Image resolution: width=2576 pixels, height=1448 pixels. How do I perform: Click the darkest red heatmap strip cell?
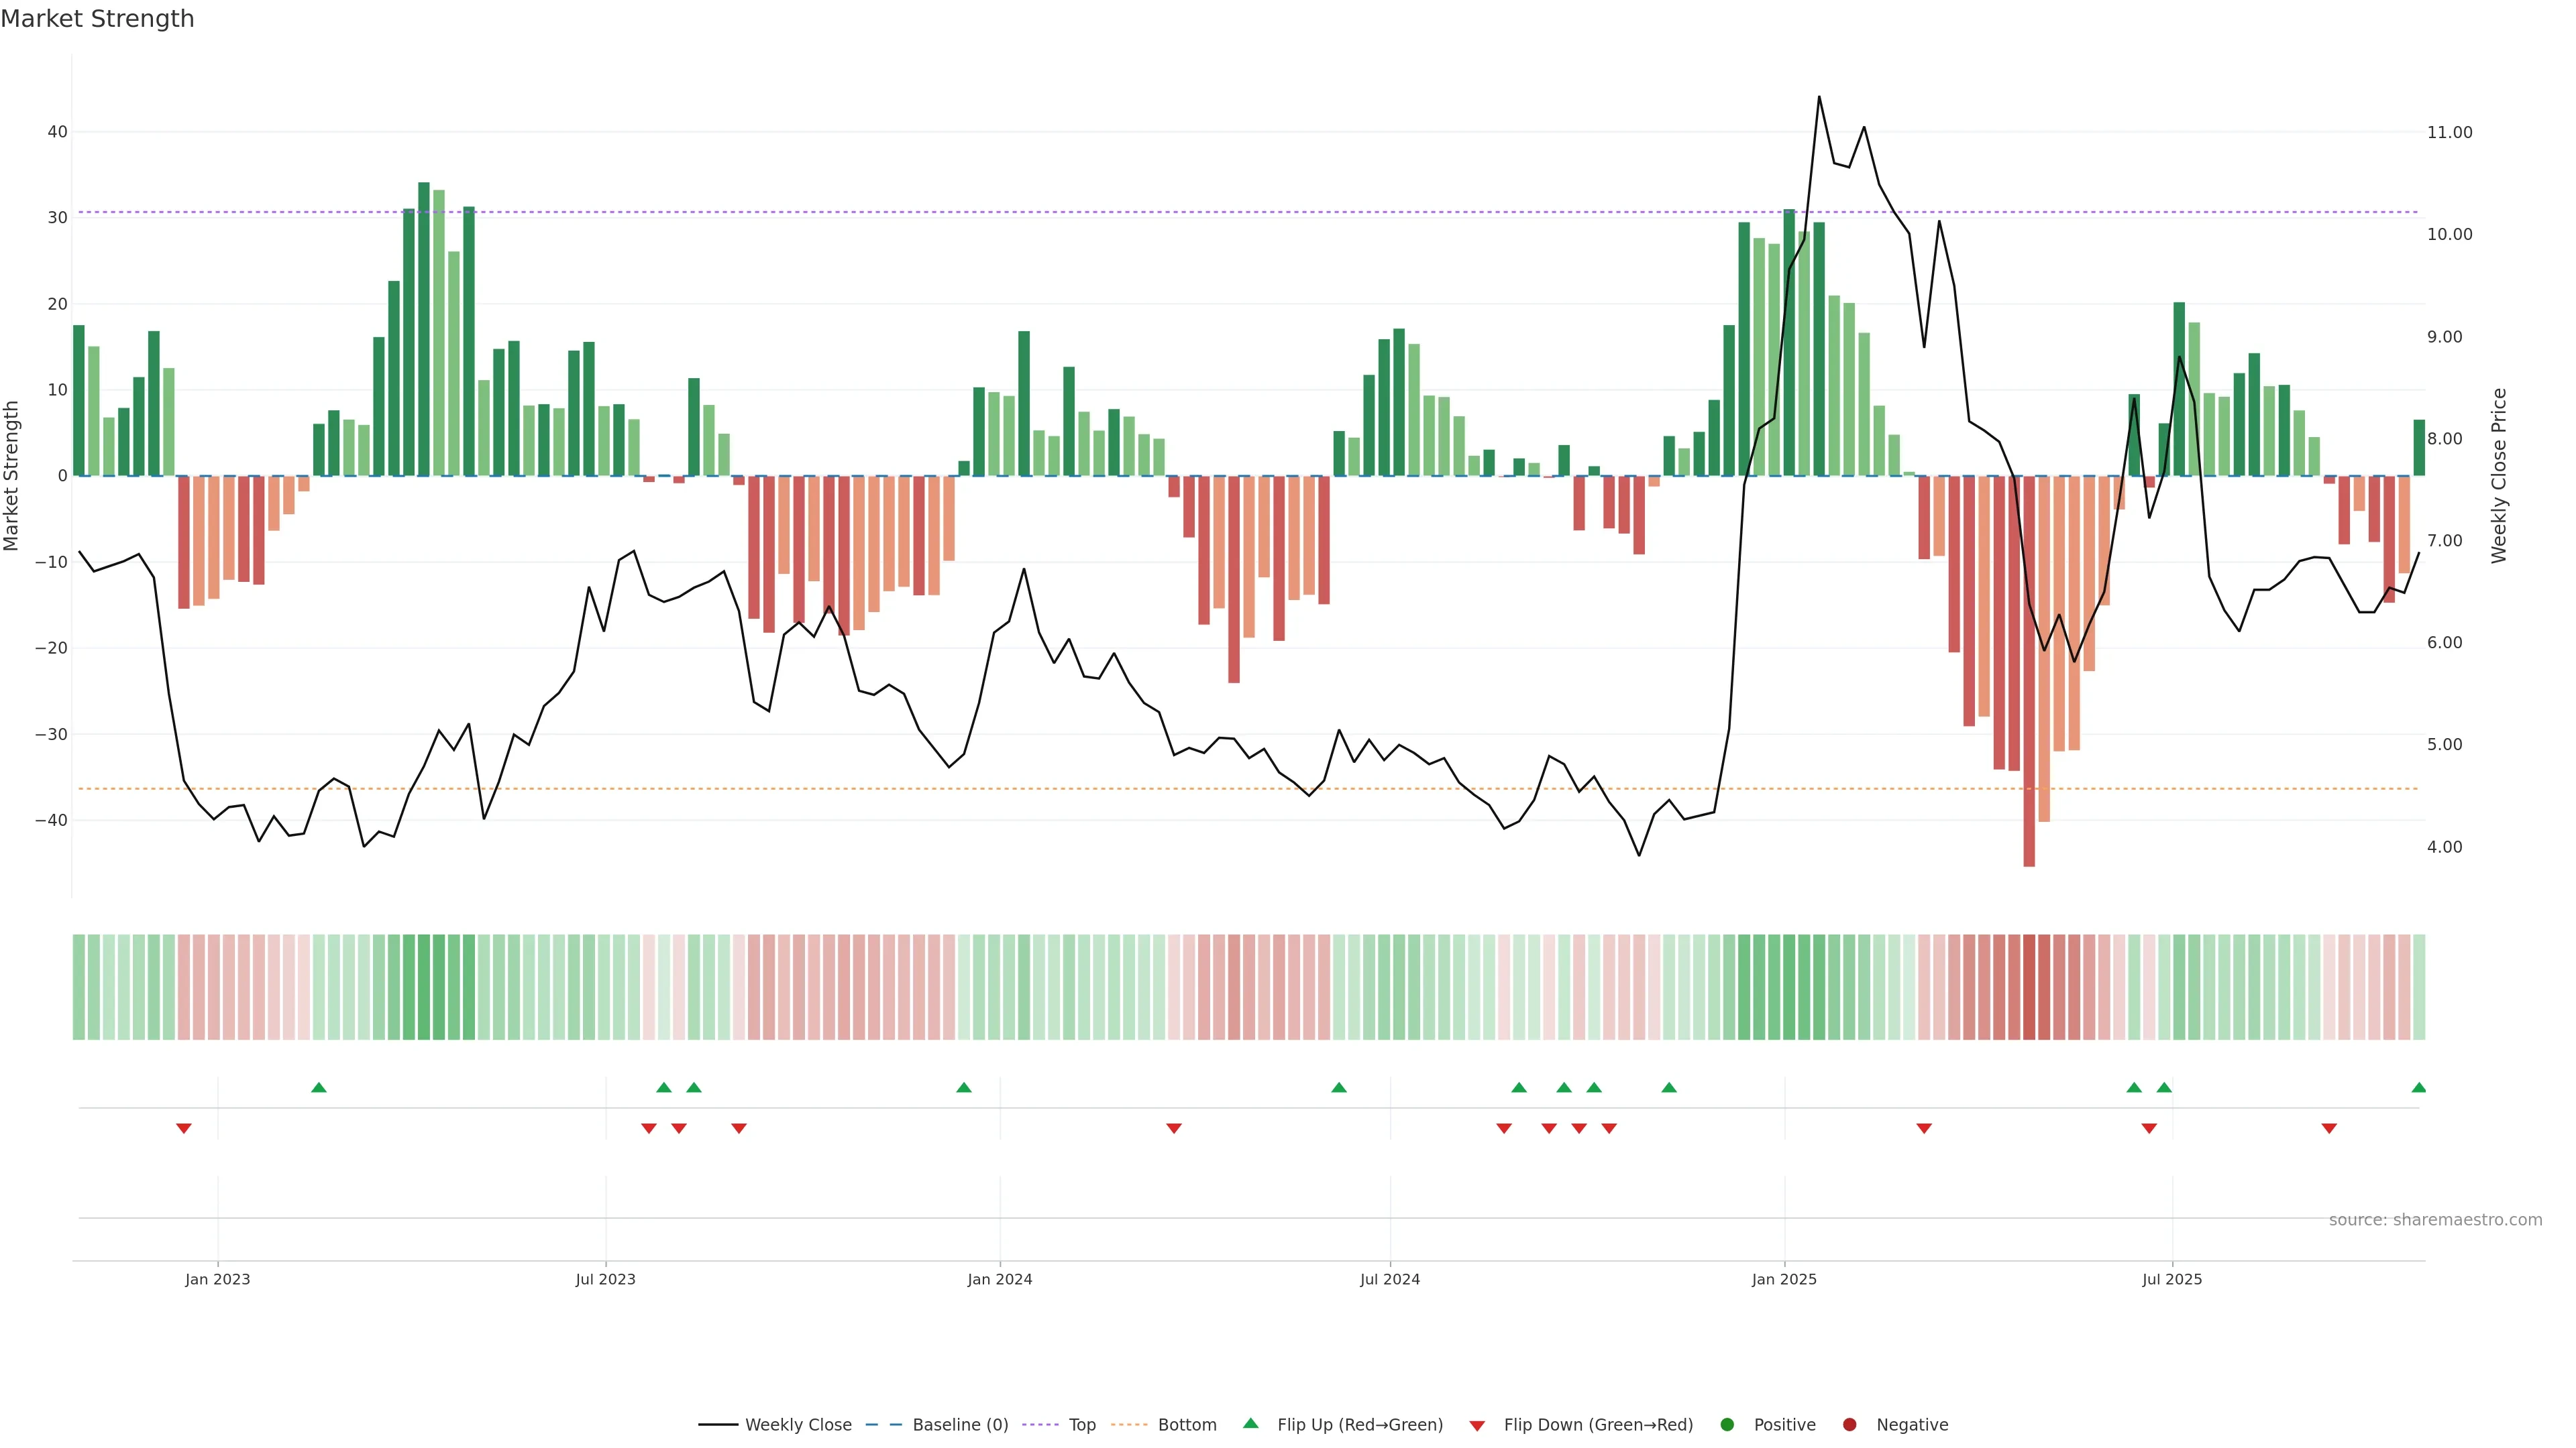point(2029,986)
